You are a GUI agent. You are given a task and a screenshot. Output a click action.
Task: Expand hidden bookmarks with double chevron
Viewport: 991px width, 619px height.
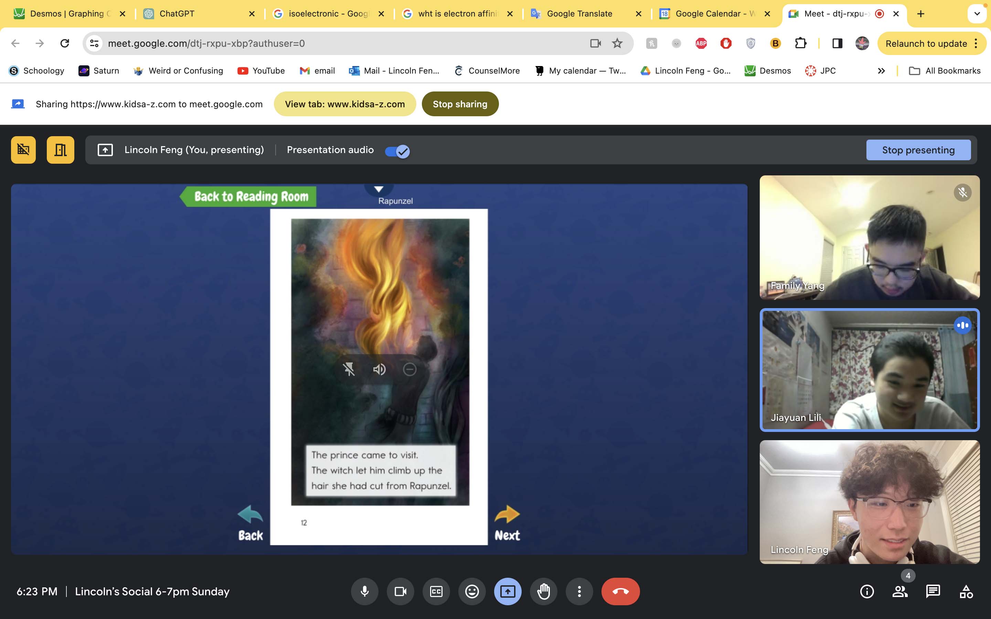(x=881, y=71)
